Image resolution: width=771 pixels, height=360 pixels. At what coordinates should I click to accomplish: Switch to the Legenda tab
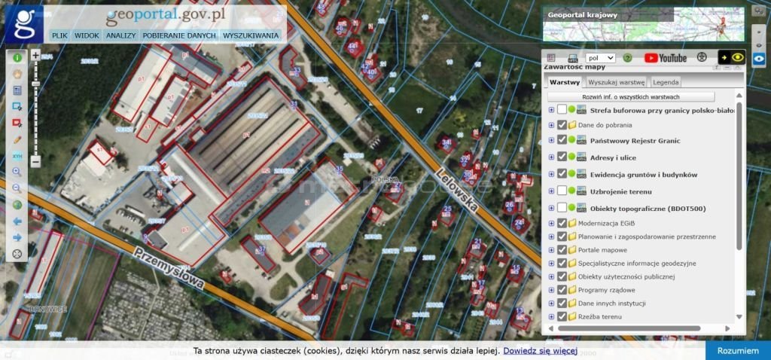666,82
